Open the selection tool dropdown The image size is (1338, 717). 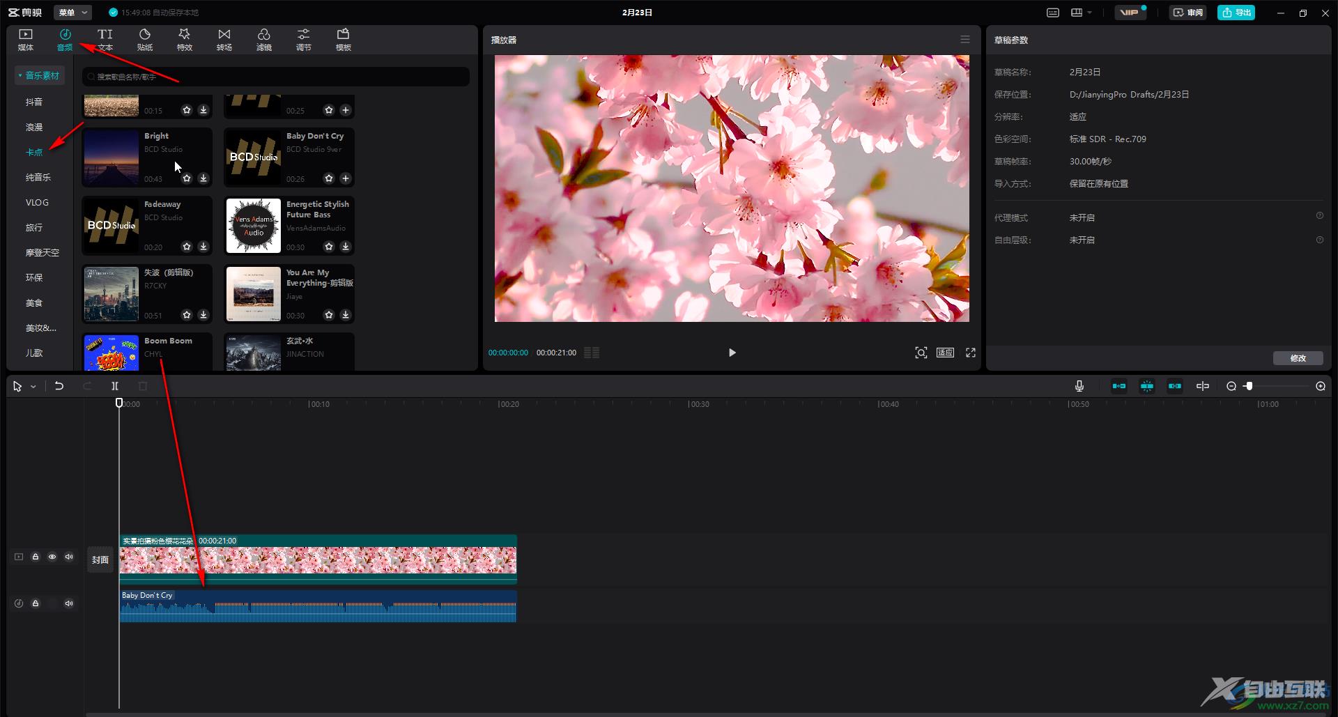coord(33,387)
